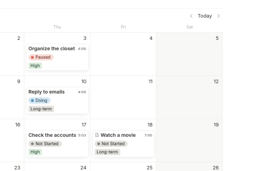Open the Organize the closet card
Viewport: 253px width, 171px height.
(x=51, y=49)
